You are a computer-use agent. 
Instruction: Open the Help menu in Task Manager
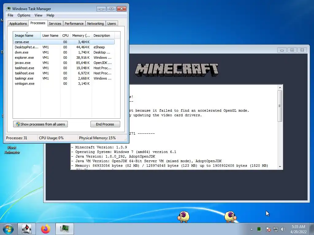50,15
